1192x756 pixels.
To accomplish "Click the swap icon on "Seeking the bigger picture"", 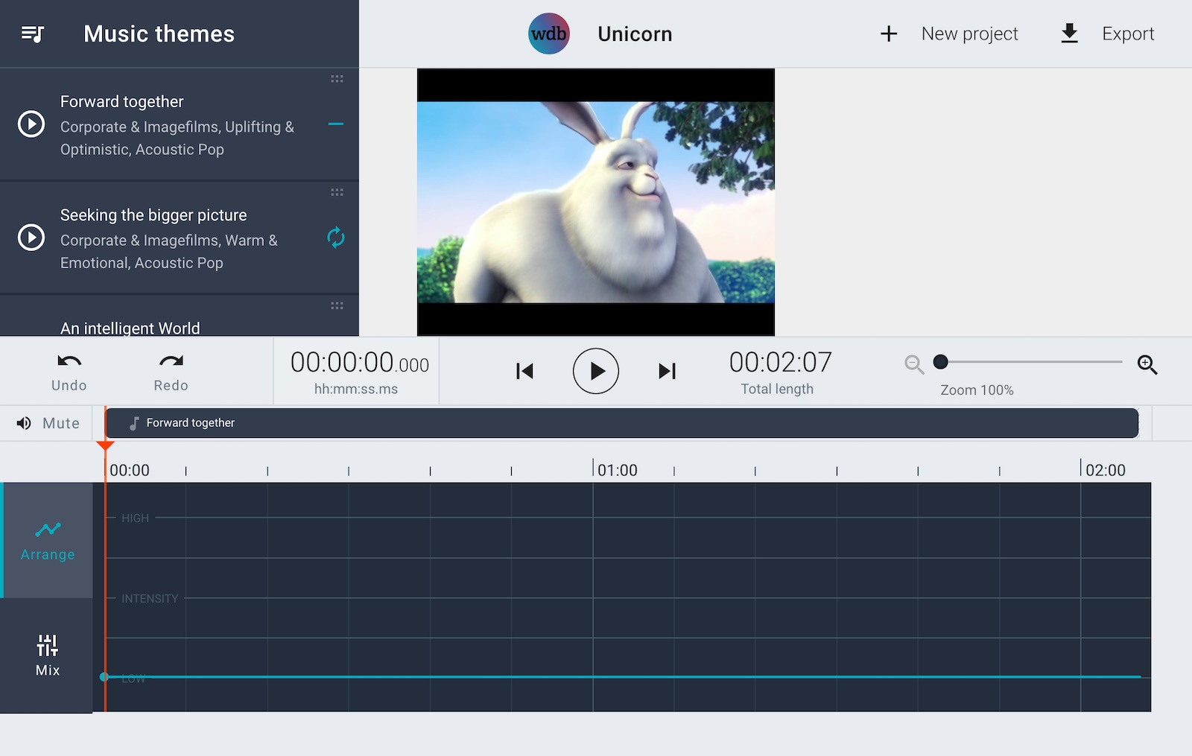I will (x=336, y=238).
